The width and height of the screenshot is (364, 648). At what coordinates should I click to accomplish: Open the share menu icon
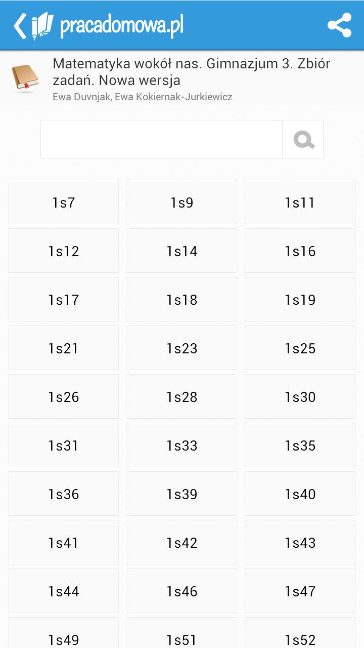click(x=339, y=25)
